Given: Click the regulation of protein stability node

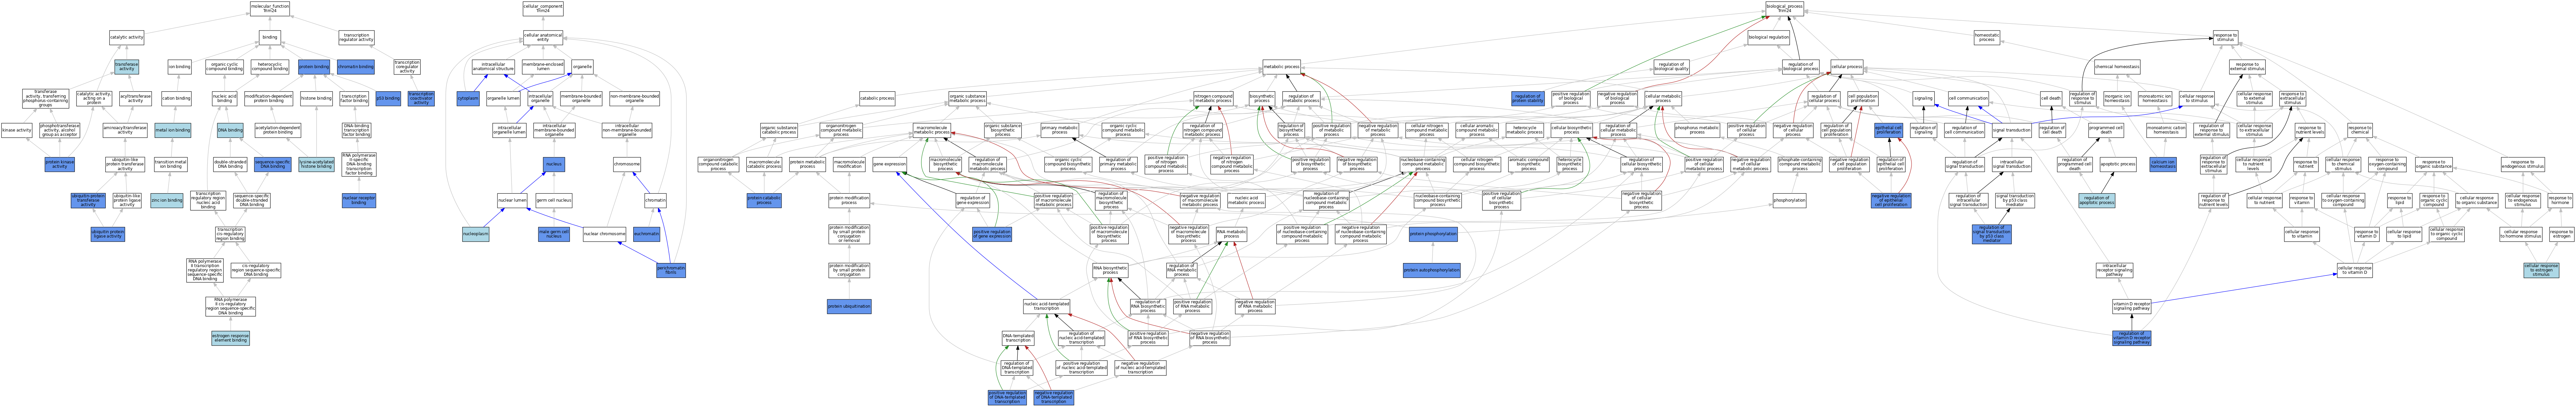Looking at the screenshot, I should [x=1528, y=98].
